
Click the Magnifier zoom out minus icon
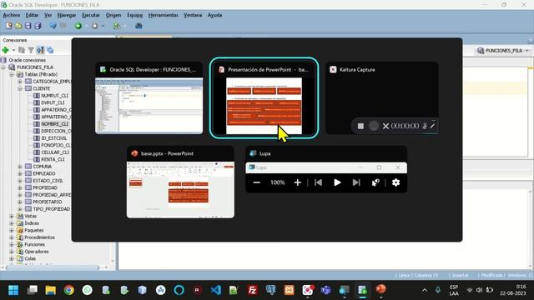pos(257,182)
